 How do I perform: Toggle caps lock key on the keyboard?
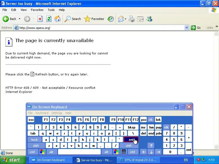coord(34,140)
